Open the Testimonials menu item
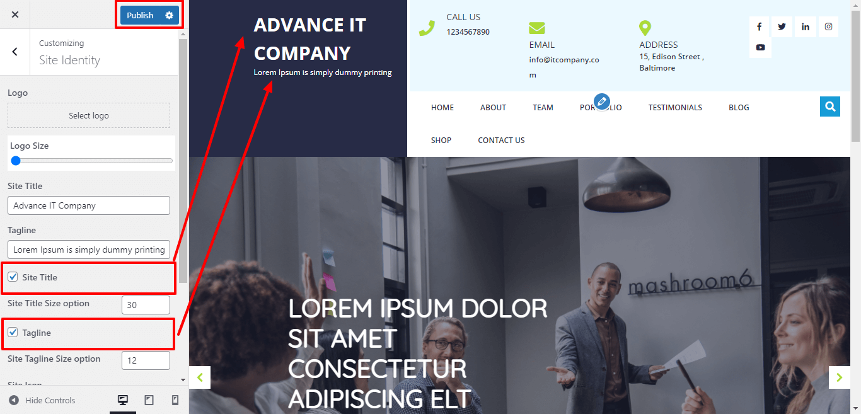 point(675,108)
